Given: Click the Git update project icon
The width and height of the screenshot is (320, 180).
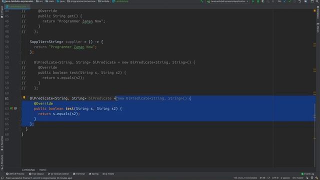Looking at the screenshot, I should pyautogui.click(x=285, y=1).
